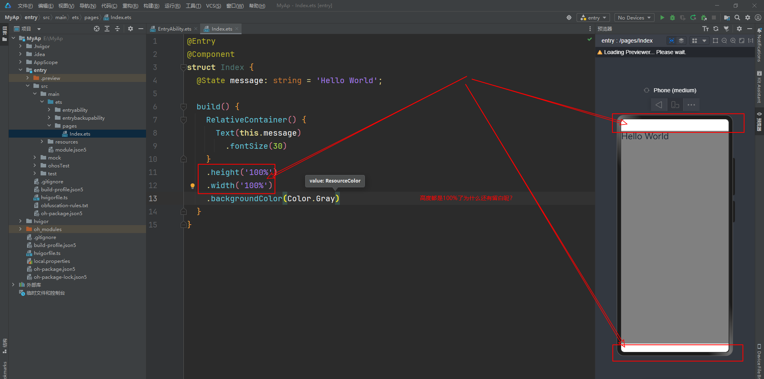Open previewer panel settings gear
The image size is (764, 379).
(739, 29)
